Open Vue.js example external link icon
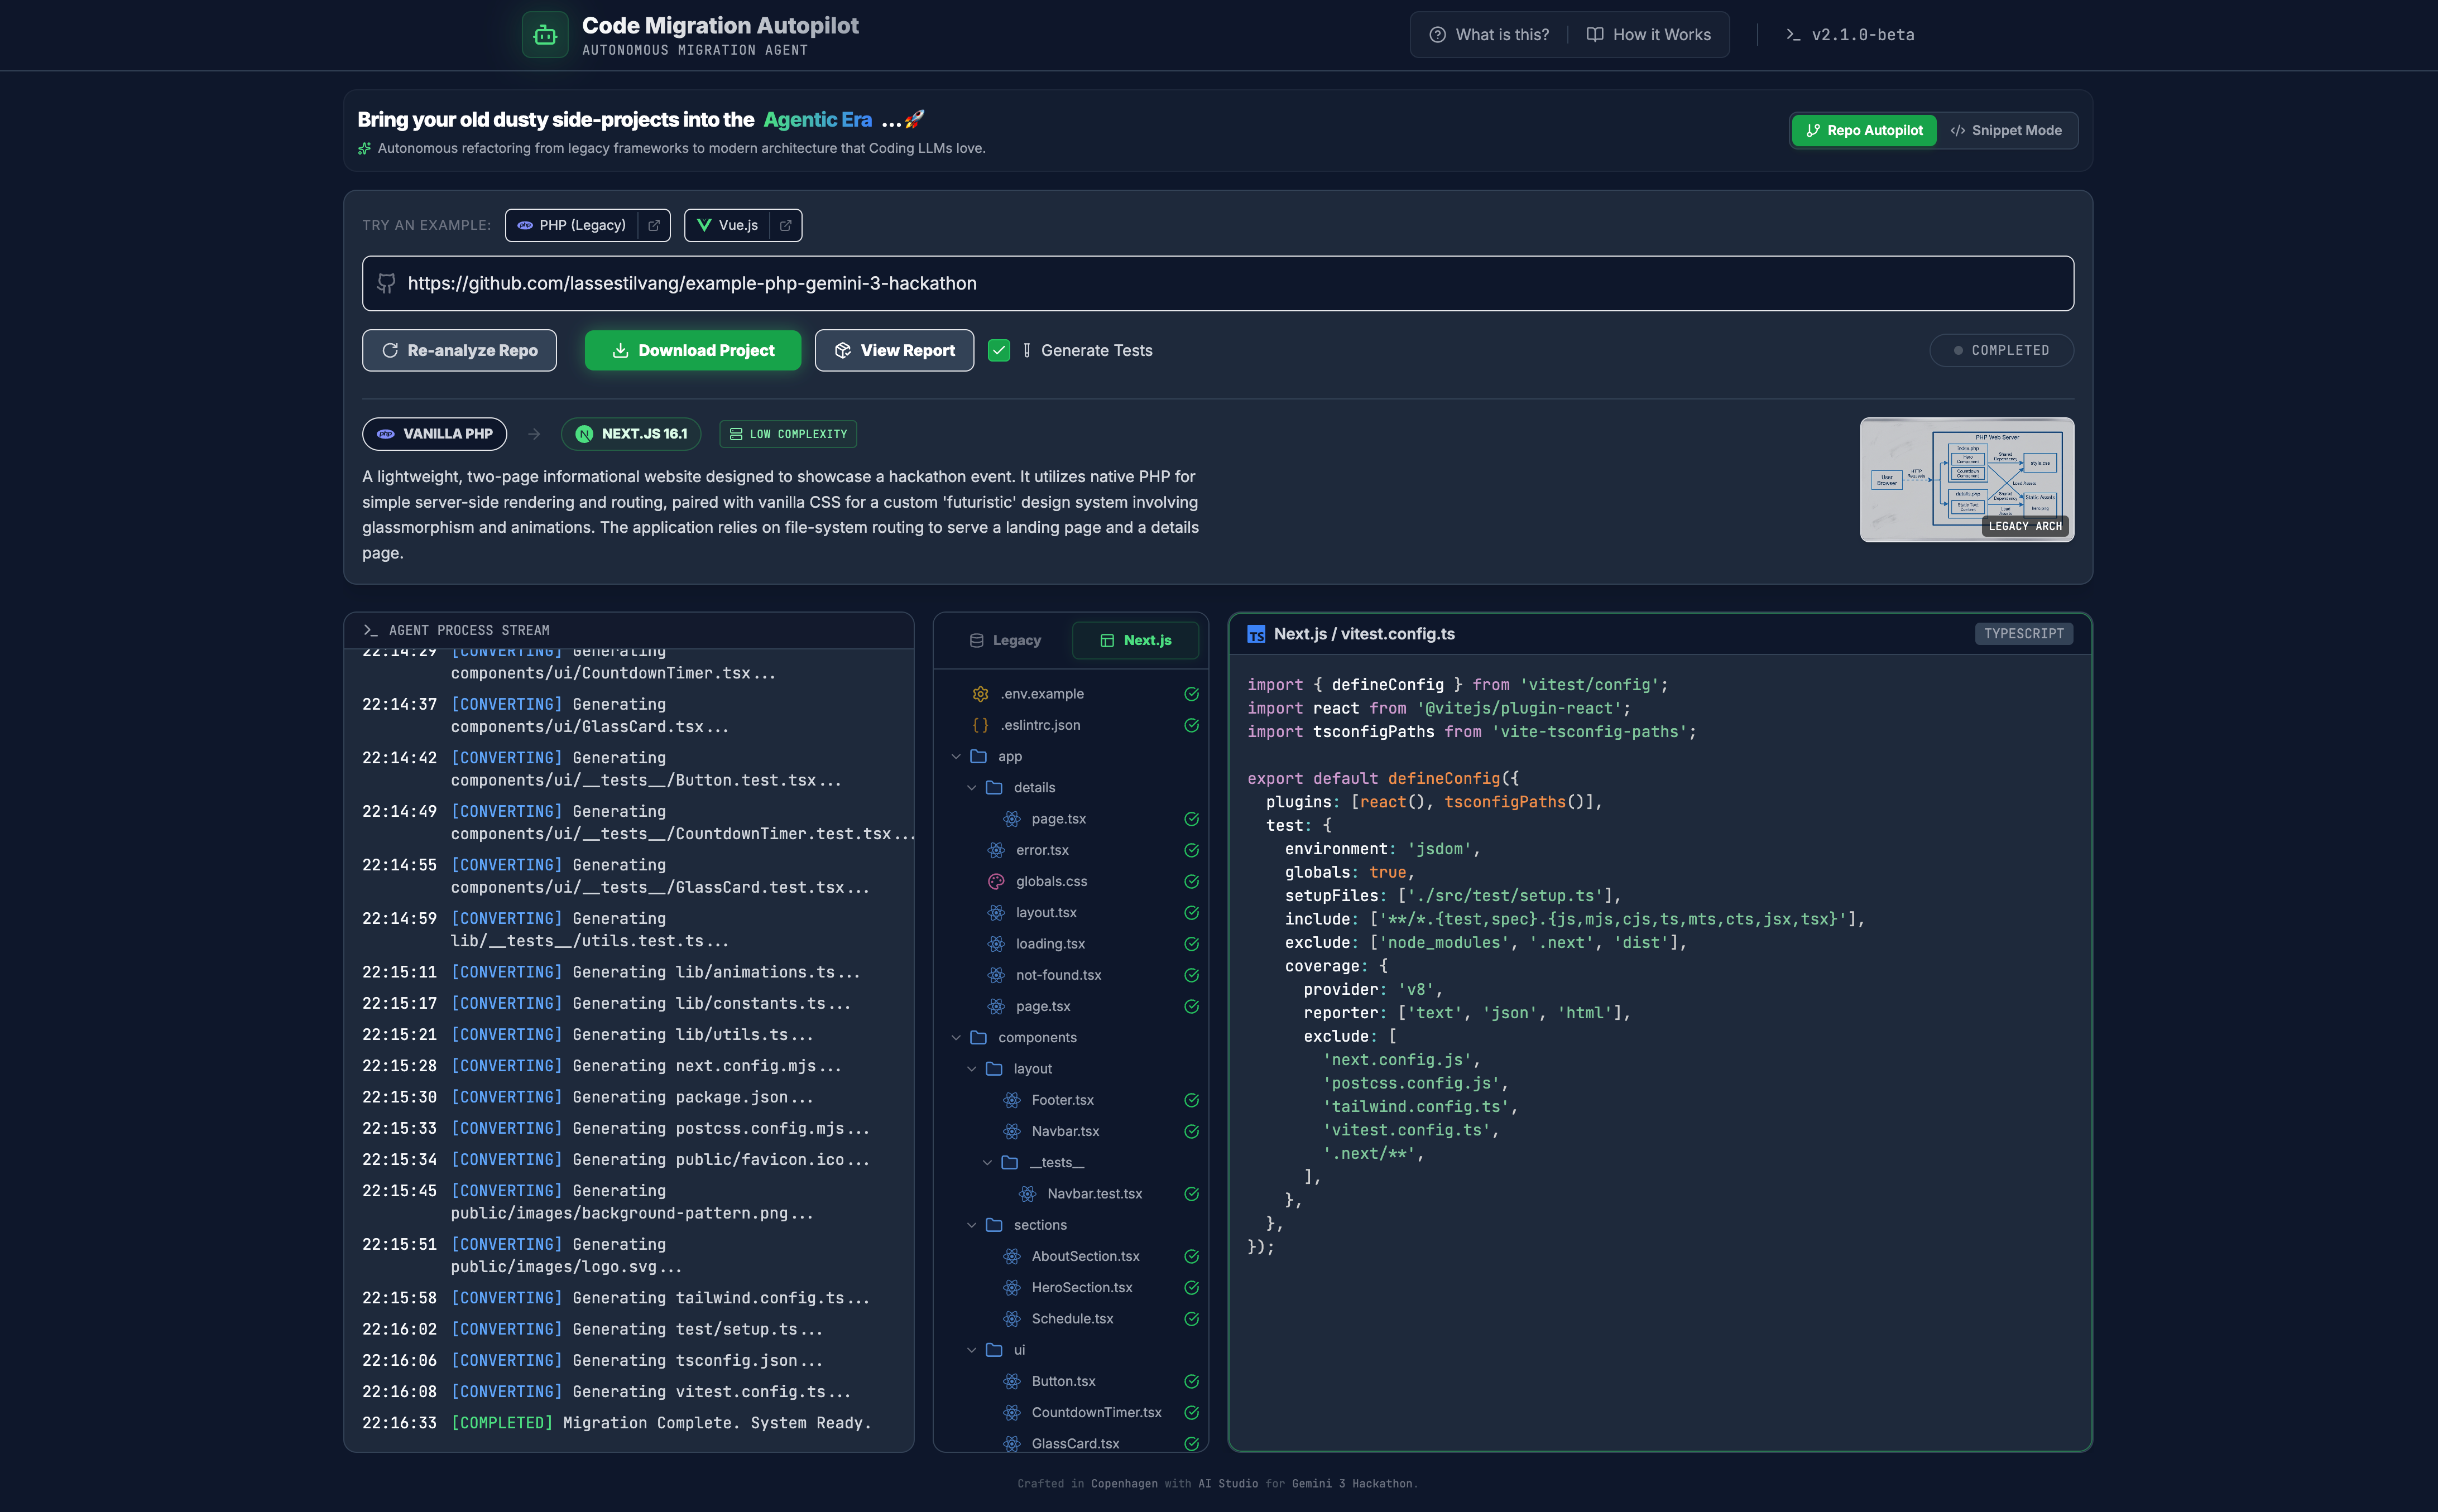The image size is (2438, 1512). (x=785, y=225)
